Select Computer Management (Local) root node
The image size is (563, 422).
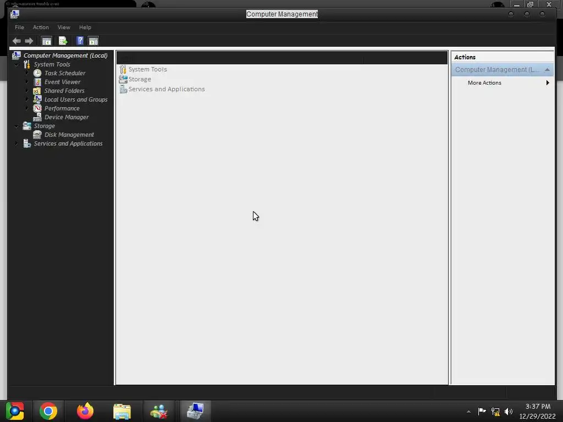pos(66,55)
